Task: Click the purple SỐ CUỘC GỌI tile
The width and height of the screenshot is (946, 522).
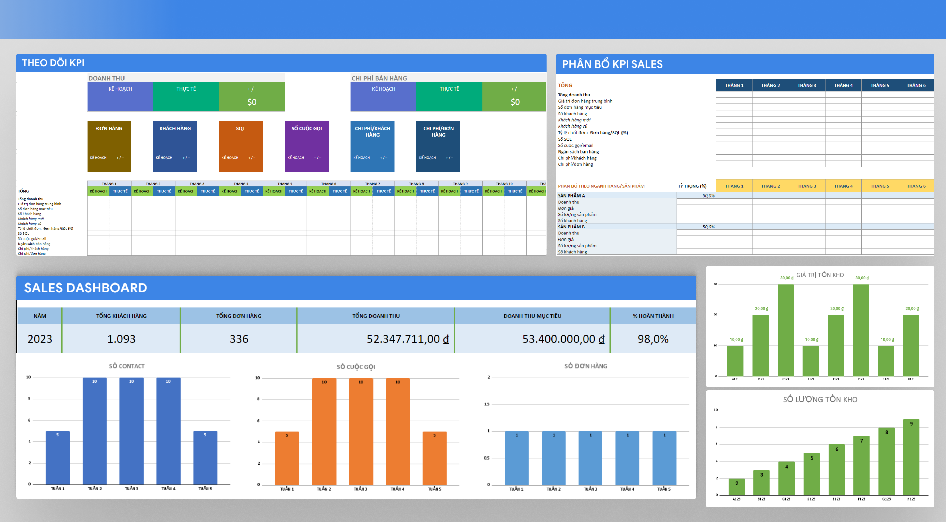Action: pyautogui.click(x=306, y=146)
